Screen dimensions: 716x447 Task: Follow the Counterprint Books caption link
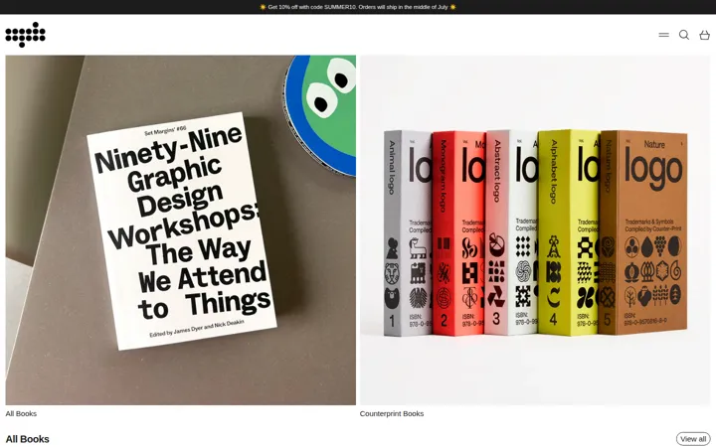pyautogui.click(x=392, y=413)
